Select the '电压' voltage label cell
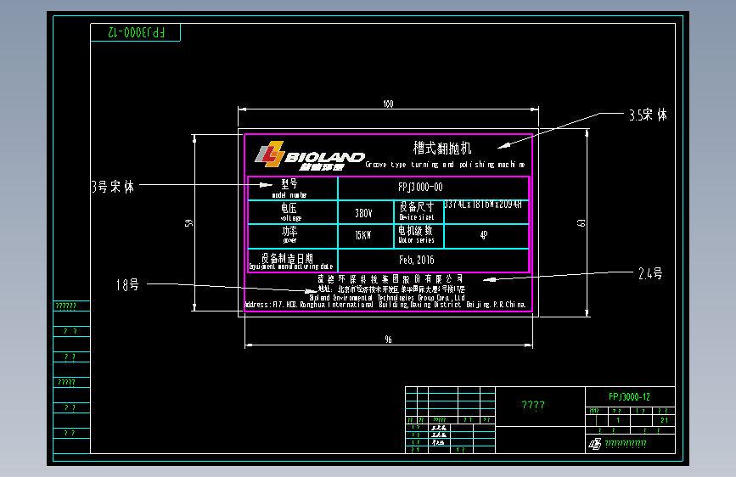Image resolution: width=736 pixels, height=477 pixels. coord(292,212)
